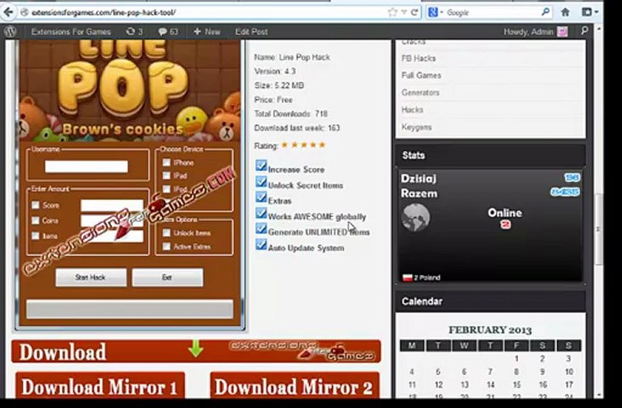
Task: Open the Howdy, Admin account menu
Action: [x=535, y=32]
